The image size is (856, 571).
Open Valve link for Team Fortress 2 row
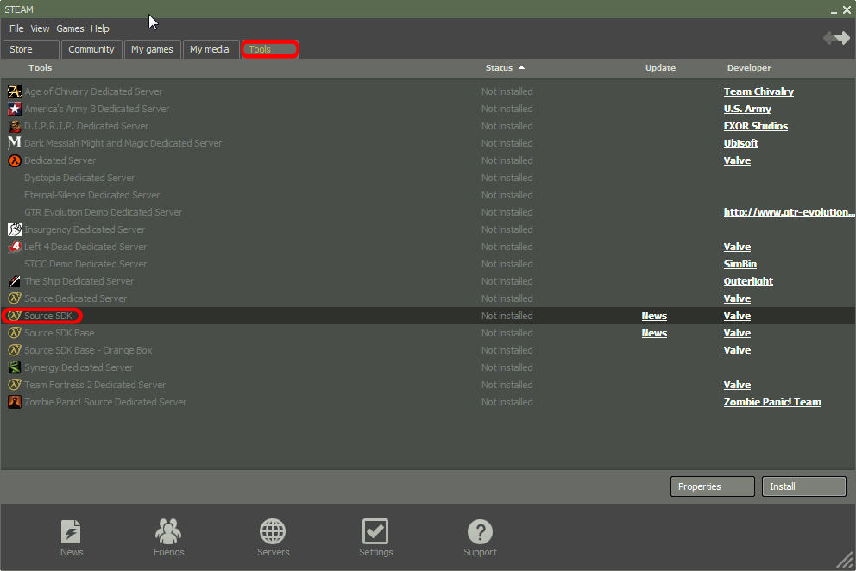tap(737, 385)
